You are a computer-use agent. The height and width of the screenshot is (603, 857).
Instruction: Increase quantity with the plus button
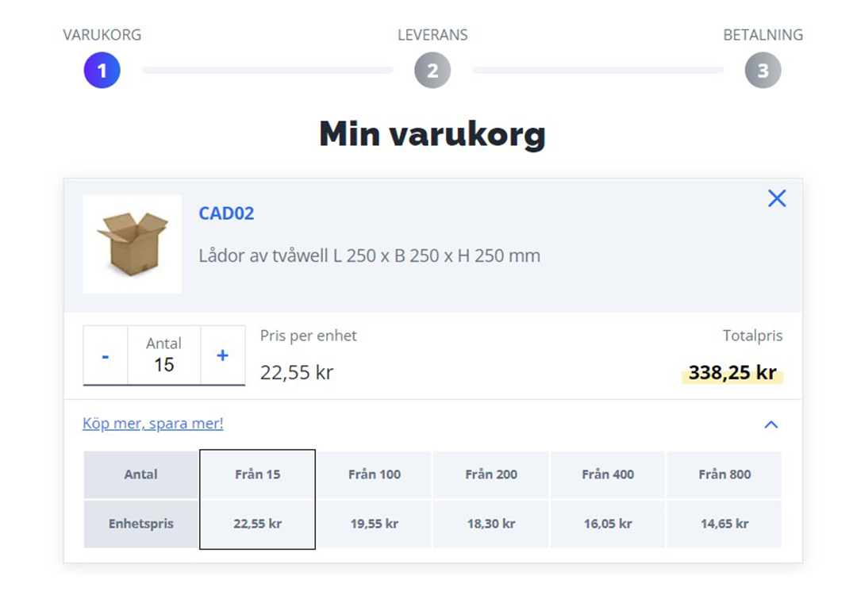[222, 356]
